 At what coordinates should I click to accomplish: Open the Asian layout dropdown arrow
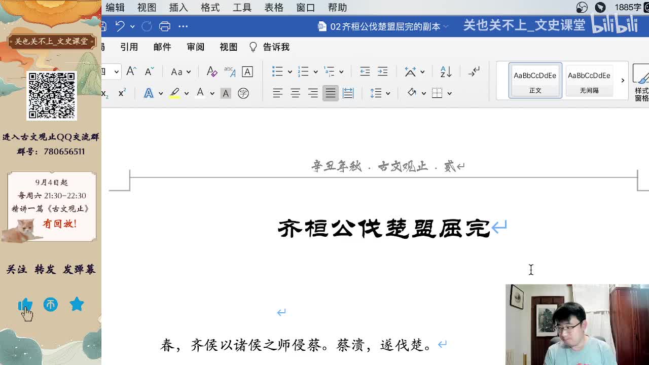coord(422,72)
